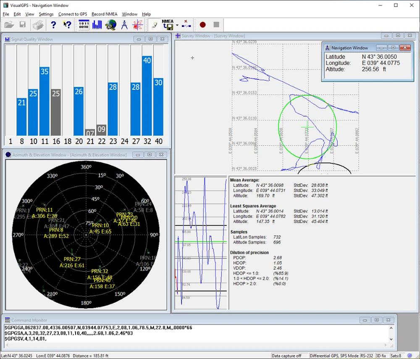Screen dimensions: 420x359
Task: Click the context help arrow-question icon
Action: pyautogui.click(x=67, y=25)
